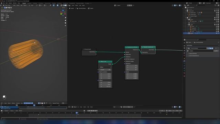The height and width of the screenshot is (124, 220).
Task: Open the Material properties tab
Action: (184, 73)
